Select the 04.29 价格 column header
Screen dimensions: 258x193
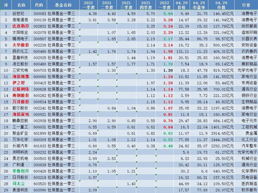coord(182,5)
